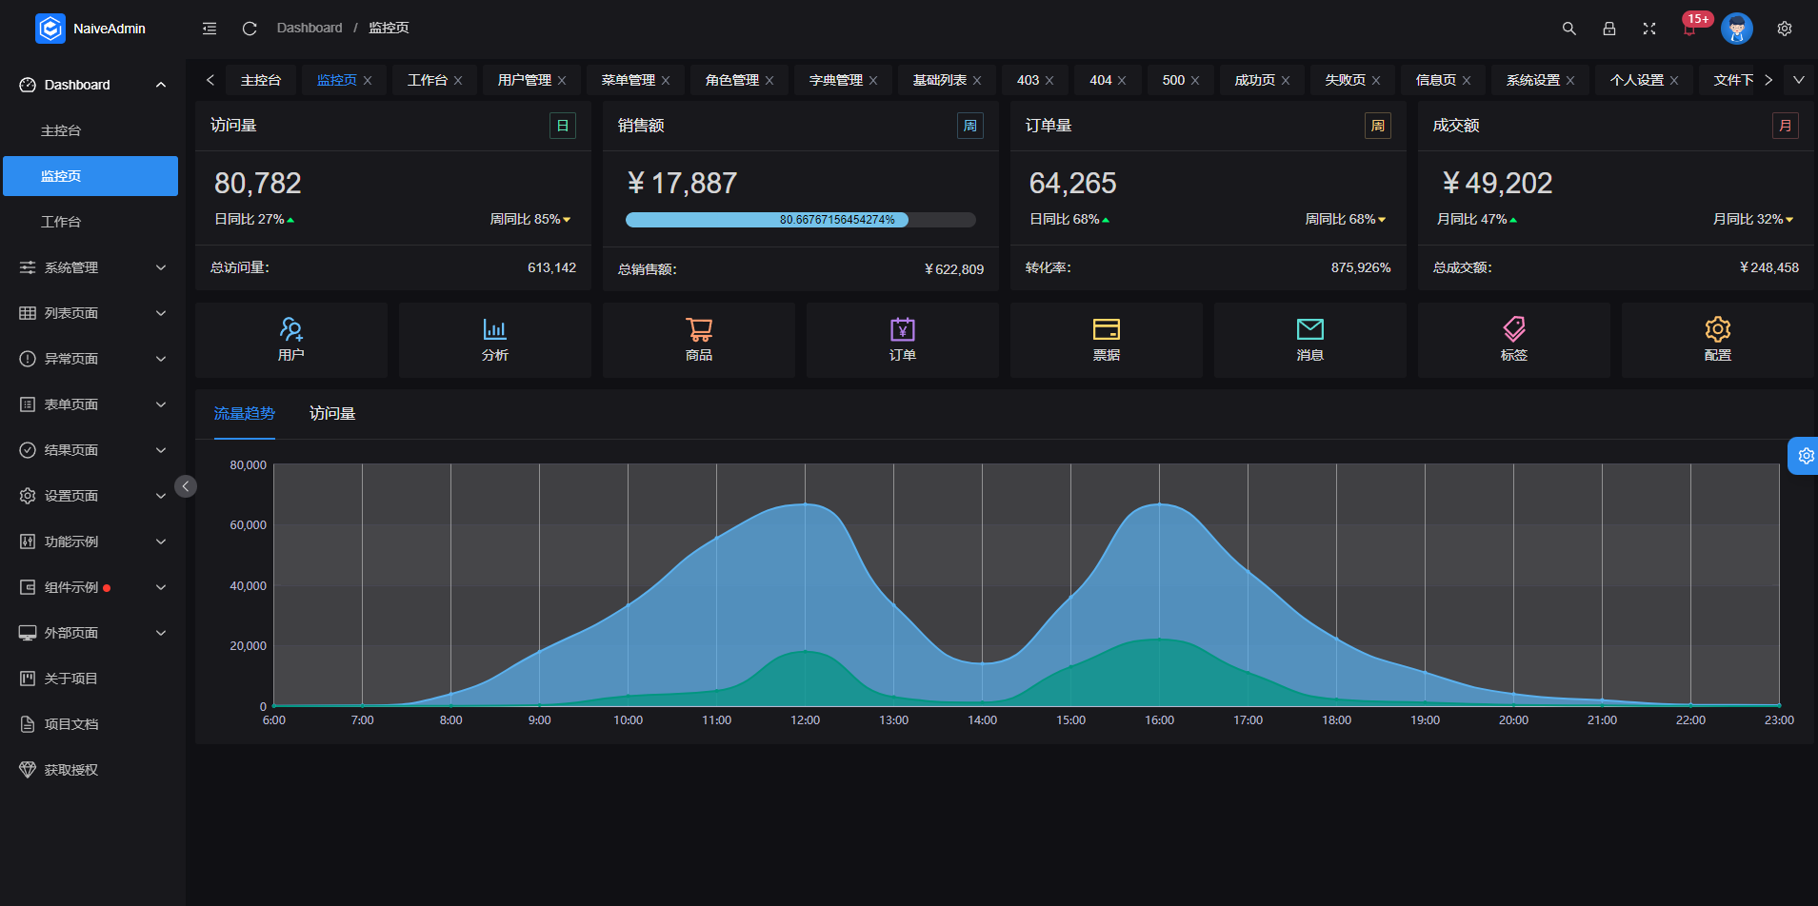This screenshot has width=1818, height=906.
Task: Open the 标签 tag shortcut
Action: (x=1513, y=340)
